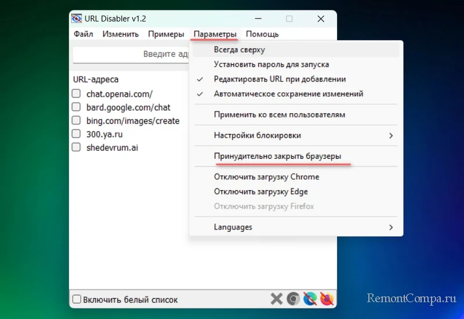
Task: Open the Файл menu
Action: click(x=84, y=34)
